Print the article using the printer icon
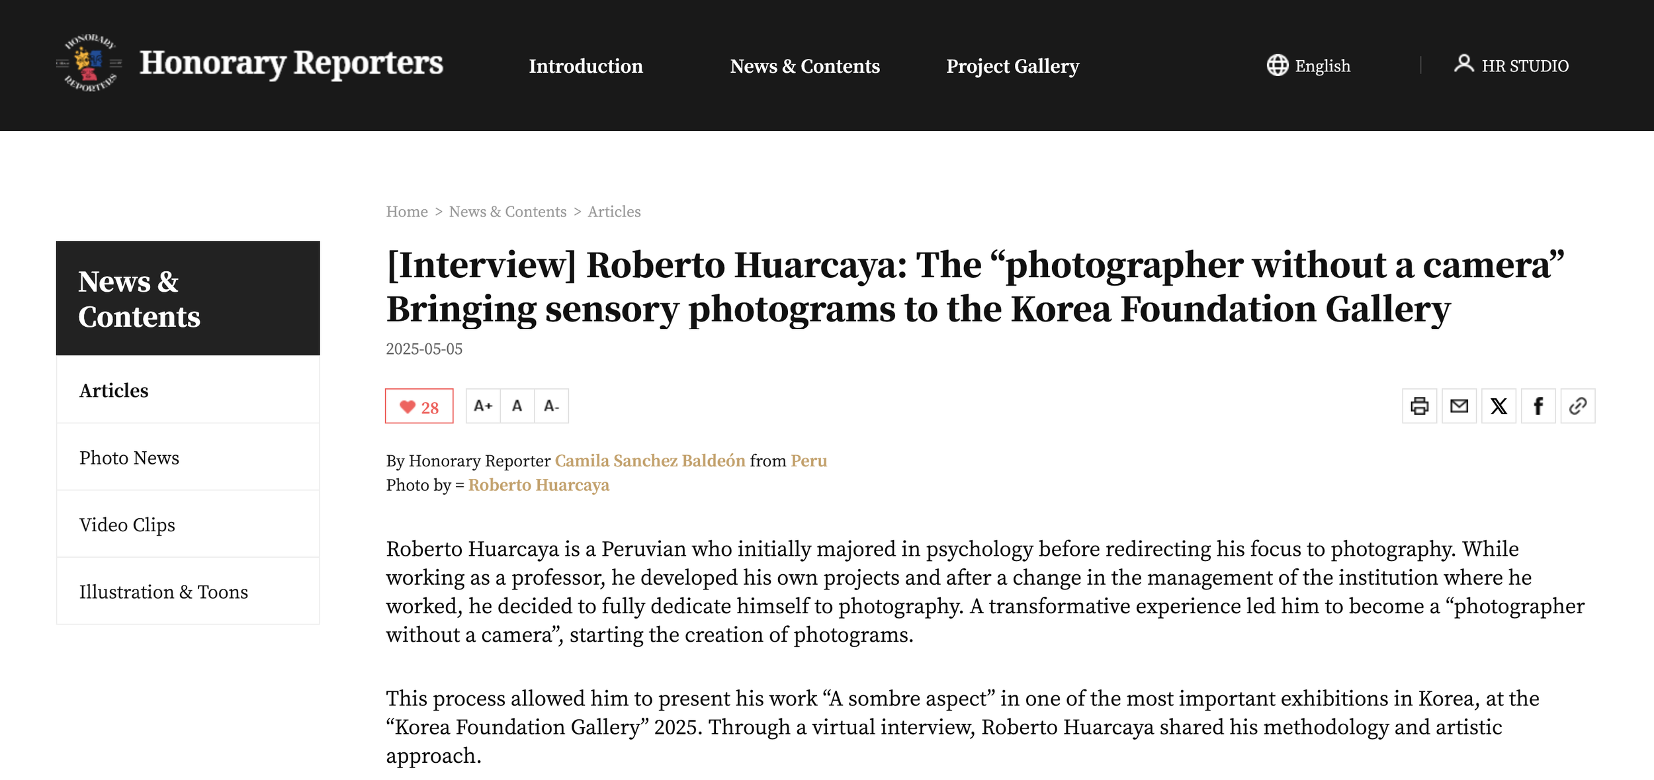This screenshot has height=780, width=1654. tap(1420, 406)
